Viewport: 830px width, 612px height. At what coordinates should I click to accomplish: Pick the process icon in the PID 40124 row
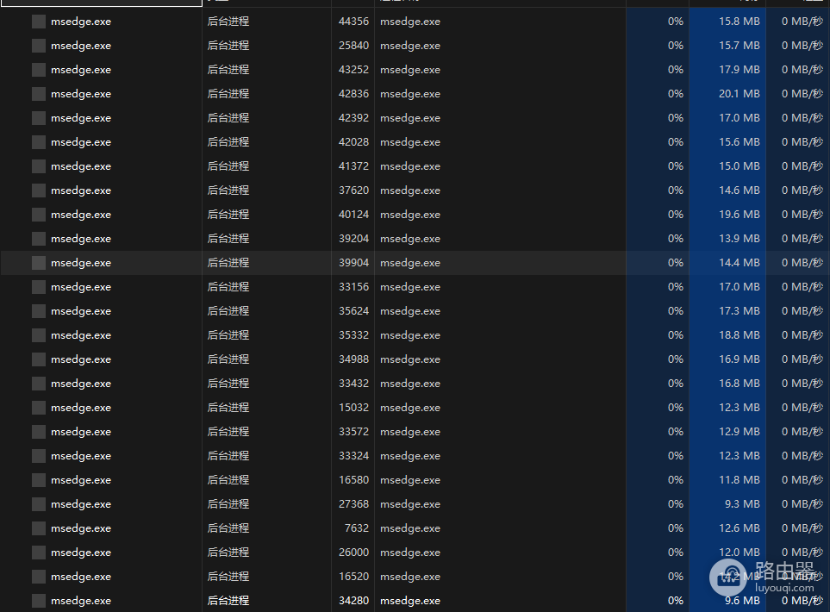point(39,215)
